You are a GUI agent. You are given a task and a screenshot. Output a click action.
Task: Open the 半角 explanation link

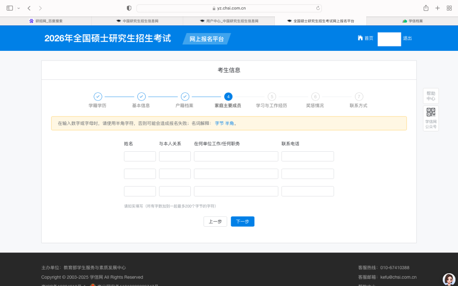point(229,123)
